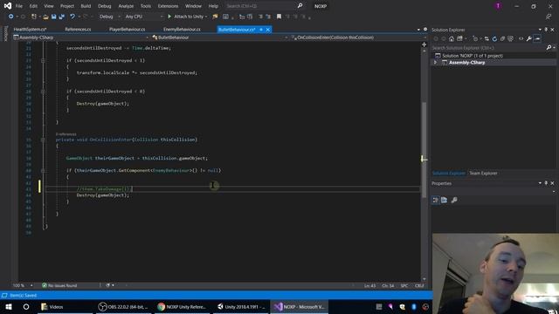559x314 pixels.
Task: Collapse the line 28 if block outline
Action: pyautogui.click(x=43, y=92)
